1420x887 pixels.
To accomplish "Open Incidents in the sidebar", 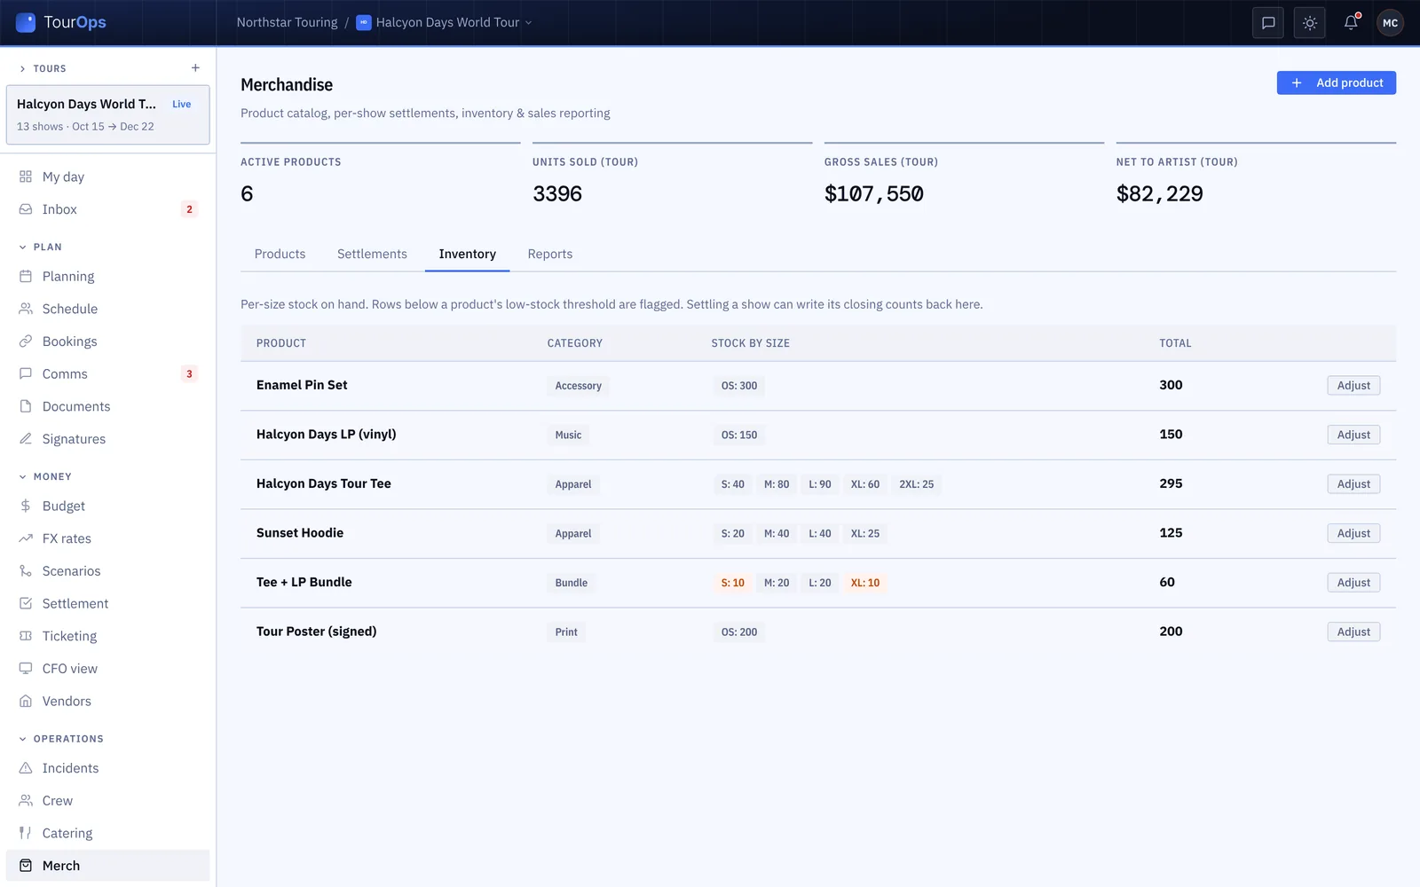I will 107,768.
